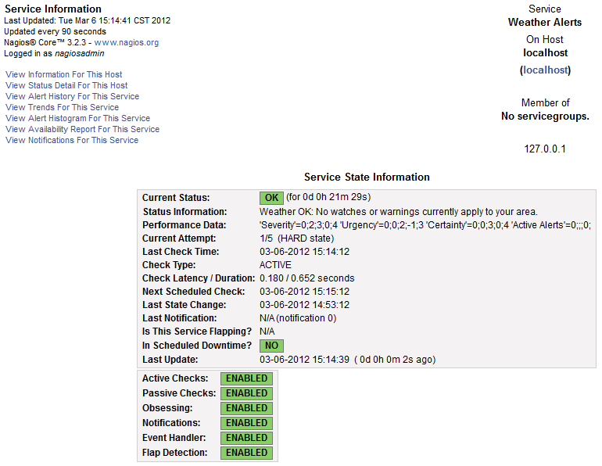The height and width of the screenshot is (466, 602).
Task: Click the Flap Detection ENABLED indicator
Action: click(246, 453)
